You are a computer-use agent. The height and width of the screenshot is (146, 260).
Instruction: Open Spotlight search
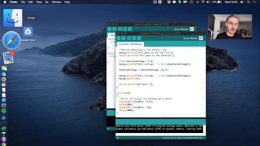(x=248, y=2)
